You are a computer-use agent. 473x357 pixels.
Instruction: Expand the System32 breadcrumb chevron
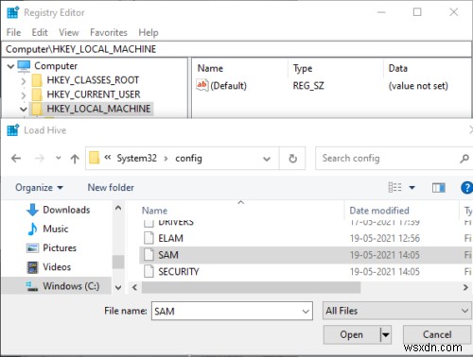click(166, 159)
